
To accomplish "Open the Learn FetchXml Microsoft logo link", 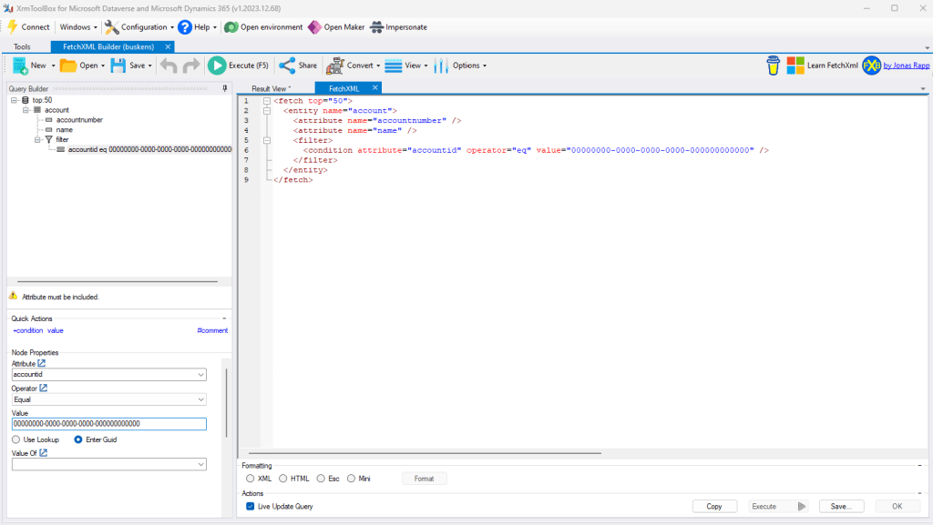I will click(795, 66).
